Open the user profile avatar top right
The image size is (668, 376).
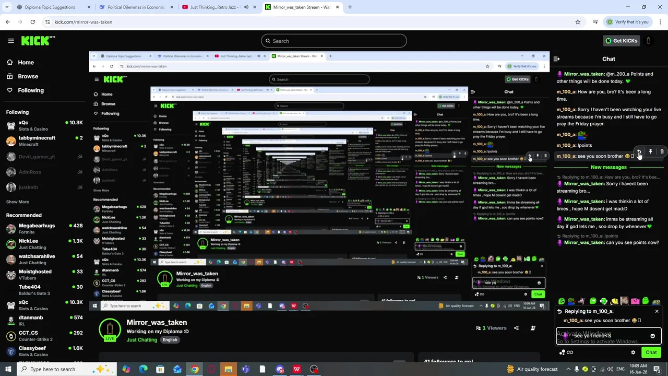pyautogui.click(x=648, y=41)
